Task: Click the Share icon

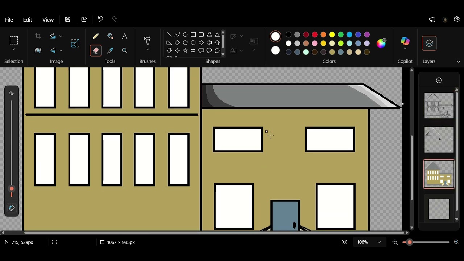Action: [84, 20]
